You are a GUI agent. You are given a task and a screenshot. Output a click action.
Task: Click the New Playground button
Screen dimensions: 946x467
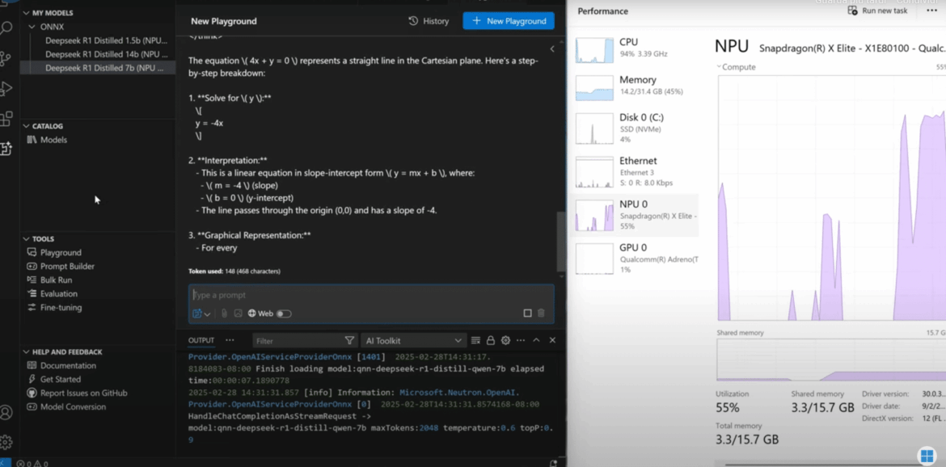[x=508, y=21]
